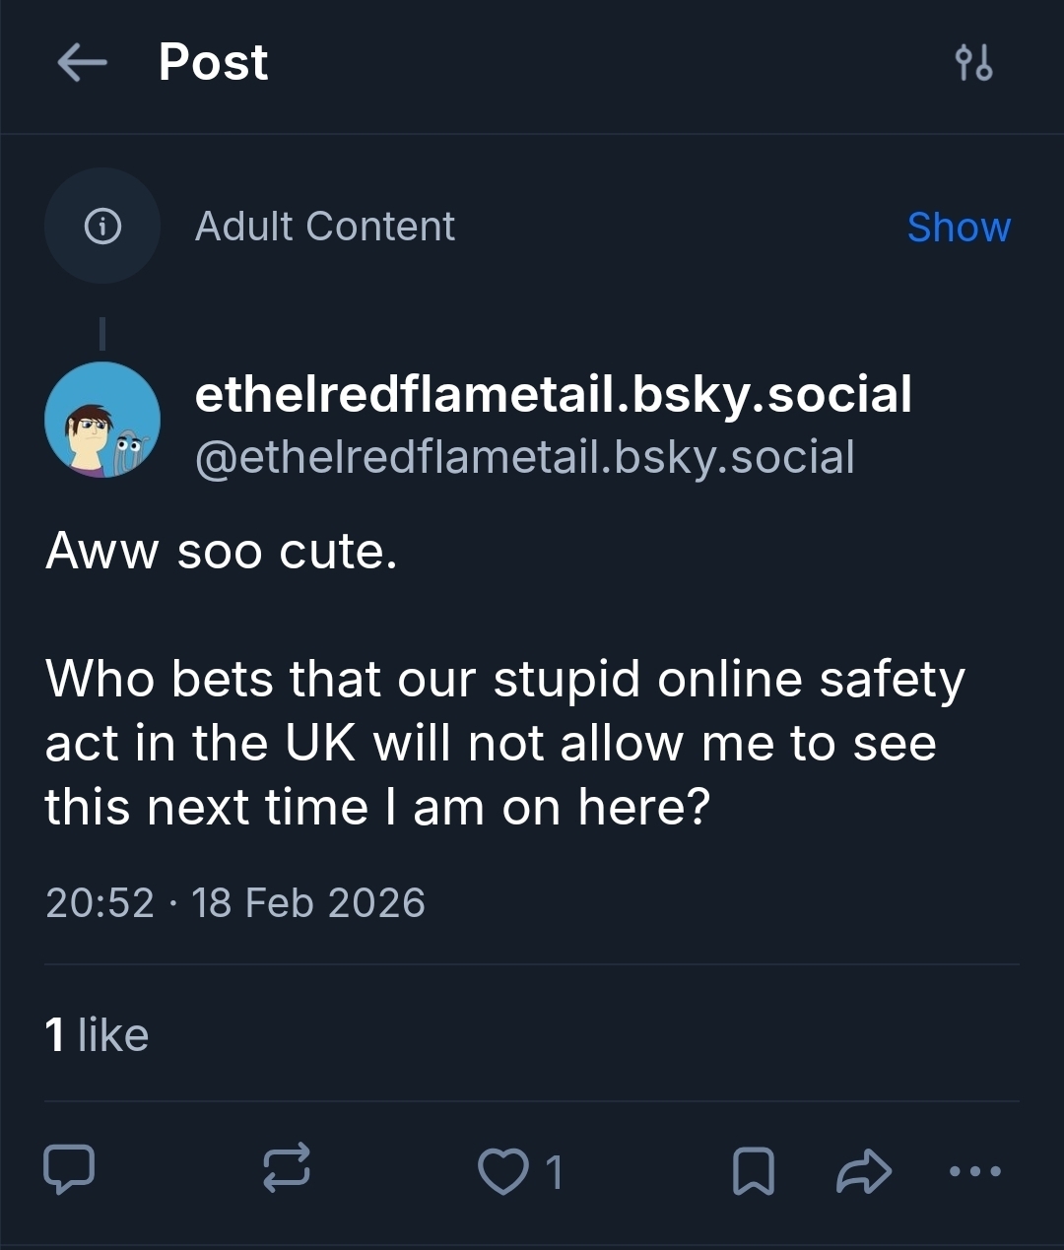
Task: Click the number beside the heart icon
Action: click(554, 1171)
